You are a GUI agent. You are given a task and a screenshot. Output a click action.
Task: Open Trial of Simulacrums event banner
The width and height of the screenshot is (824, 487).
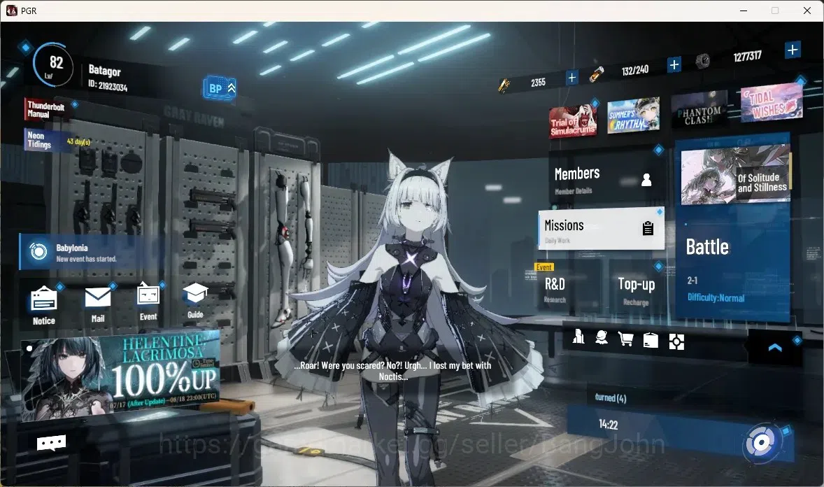click(x=573, y=122)
